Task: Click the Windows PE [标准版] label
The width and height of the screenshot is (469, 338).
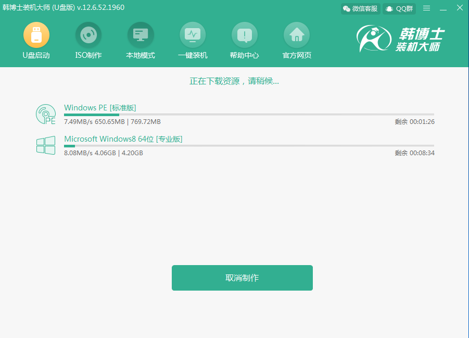Action: (x=99, y=108)
